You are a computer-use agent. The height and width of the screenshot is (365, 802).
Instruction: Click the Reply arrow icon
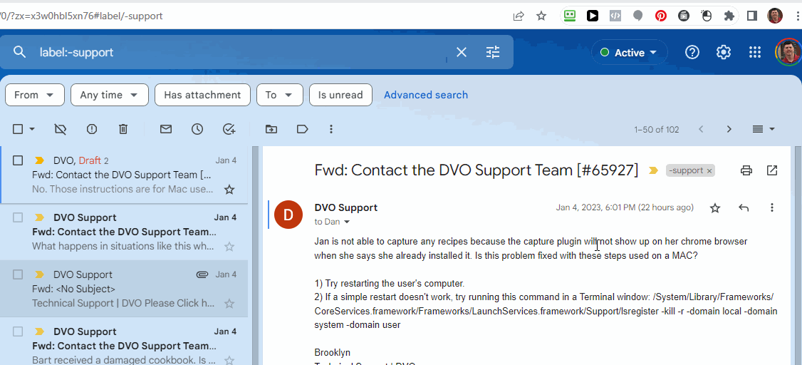[744, 208]
